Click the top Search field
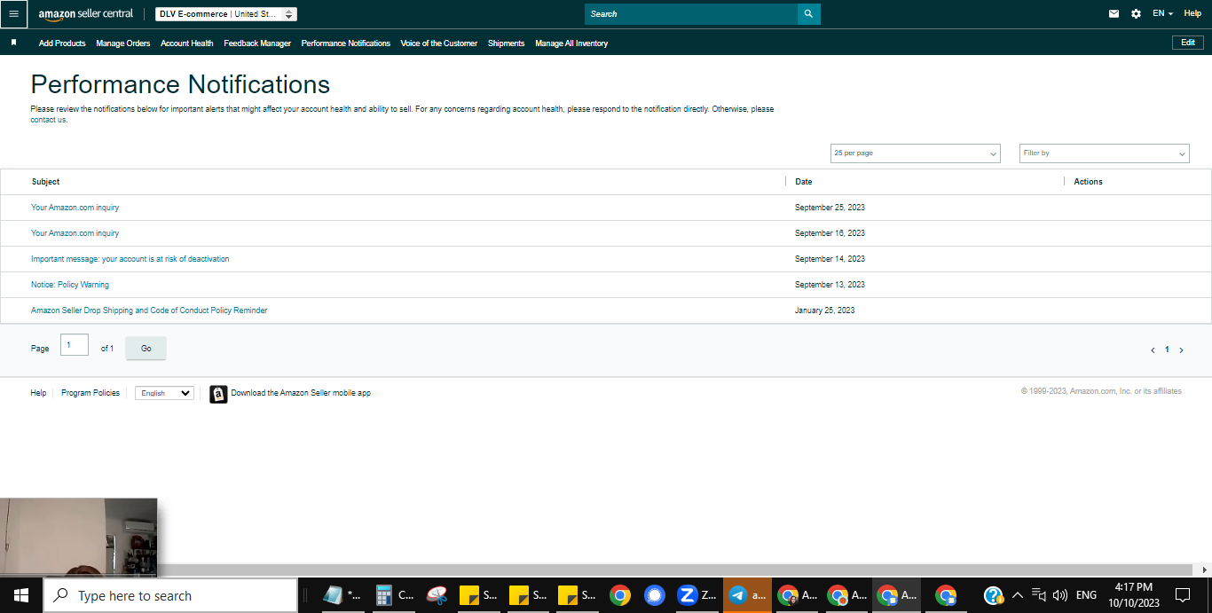 point(690,14)
